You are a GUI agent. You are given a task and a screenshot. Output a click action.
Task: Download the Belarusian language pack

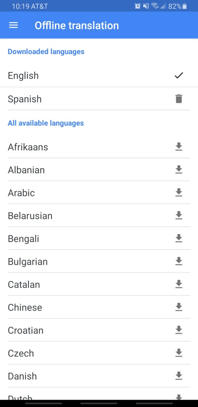click(x=179, y=216)
